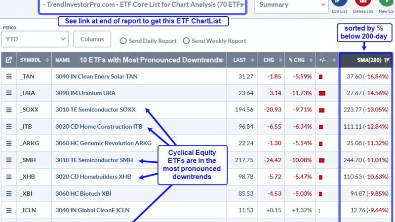Open the hamburger menu for _SOXX row

[9, 110]
